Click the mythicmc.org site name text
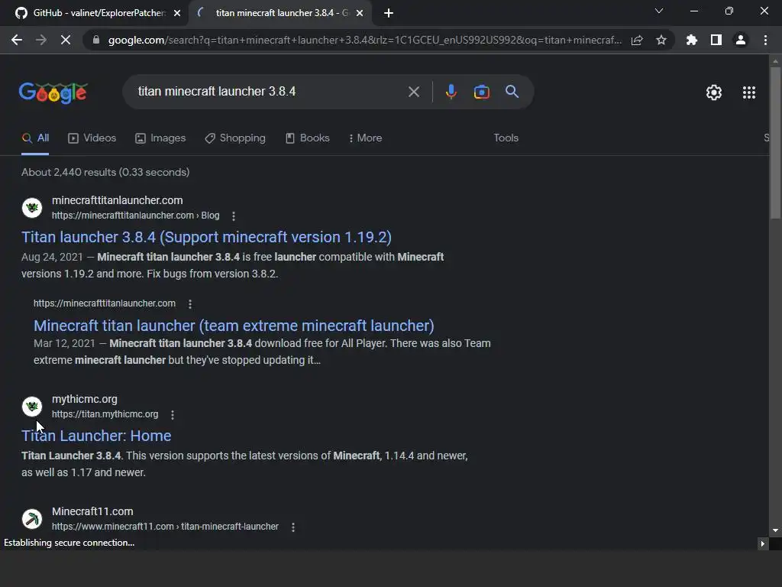 pos(84,399)
